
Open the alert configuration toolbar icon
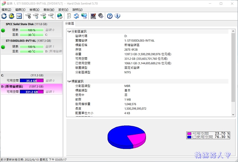pyautogui.click(x=11, y=16)
